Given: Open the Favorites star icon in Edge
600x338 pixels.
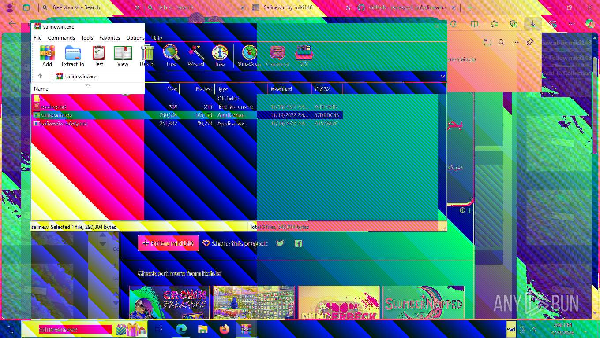Looking at the screenshot, I should [494, 24].
